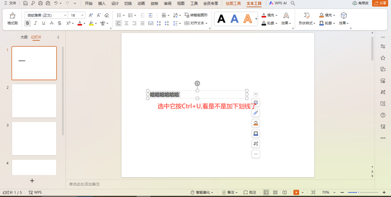Select the Bold formatting icon
This screenshot has height=197, width=391.
click(x=27, y=23)
